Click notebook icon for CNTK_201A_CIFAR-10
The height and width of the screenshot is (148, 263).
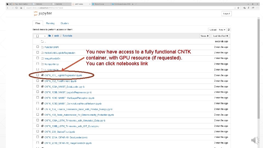(x=42, y=137)
